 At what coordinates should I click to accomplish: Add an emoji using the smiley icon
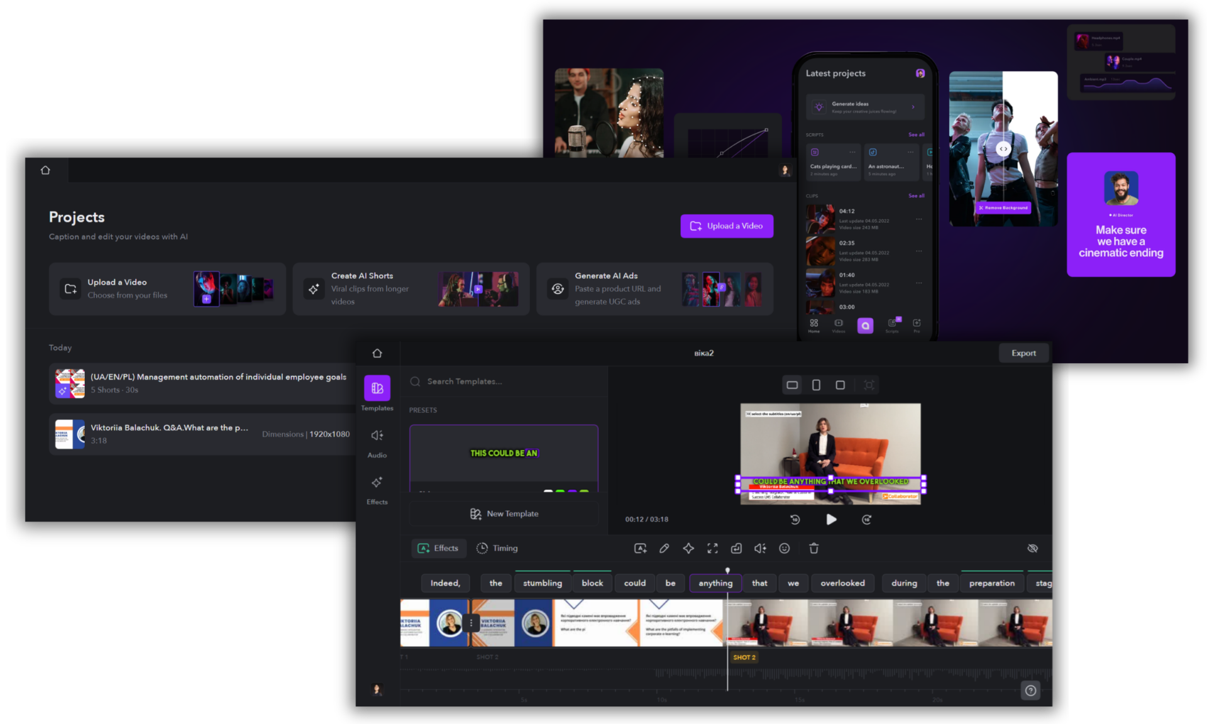click(785, 549)
